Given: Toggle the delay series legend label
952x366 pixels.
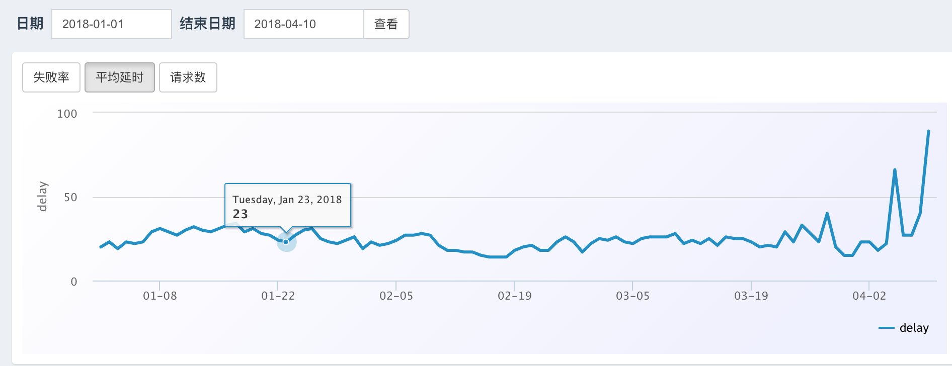Looking at the screenshot, I should pyautogui.click(x=914, y=328).
